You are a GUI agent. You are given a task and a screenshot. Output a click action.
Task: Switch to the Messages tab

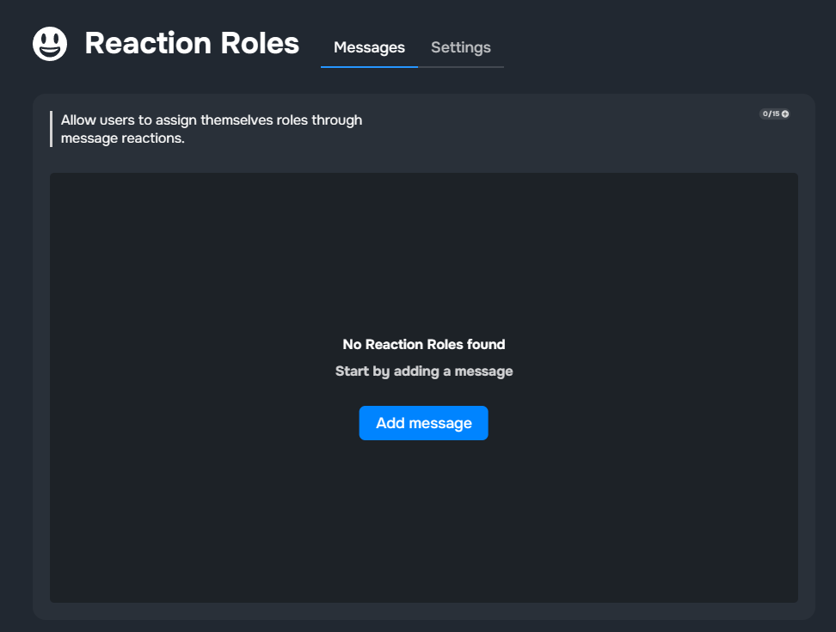pos(369,47)
